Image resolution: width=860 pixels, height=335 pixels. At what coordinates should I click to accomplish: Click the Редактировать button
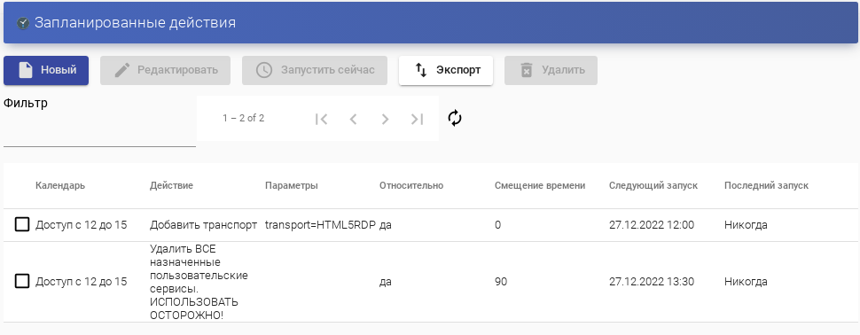click(x=165, y=70)
